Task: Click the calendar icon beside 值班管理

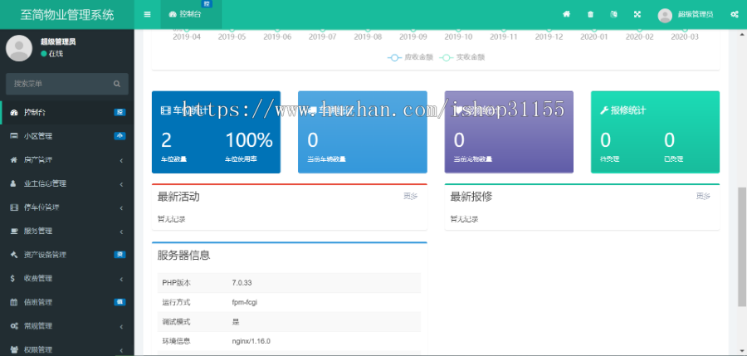Action: [14, 302]
